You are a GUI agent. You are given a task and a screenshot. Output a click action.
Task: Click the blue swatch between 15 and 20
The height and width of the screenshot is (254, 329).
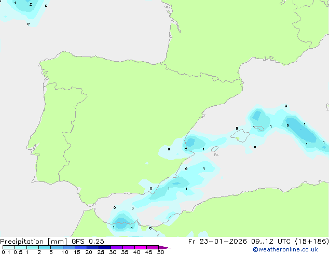[81, 247]
